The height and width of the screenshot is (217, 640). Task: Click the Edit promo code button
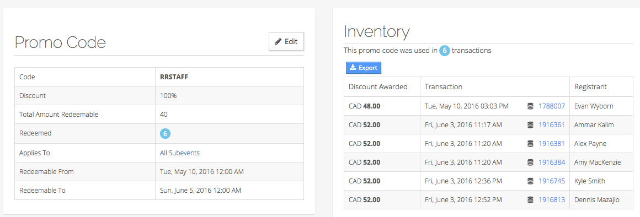pos(286,41)
